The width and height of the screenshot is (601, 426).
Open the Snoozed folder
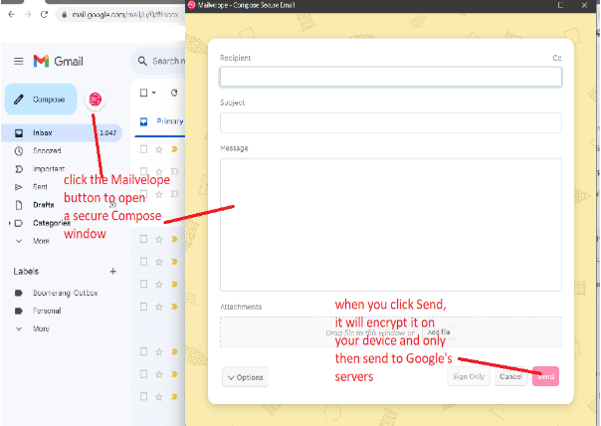48,150
